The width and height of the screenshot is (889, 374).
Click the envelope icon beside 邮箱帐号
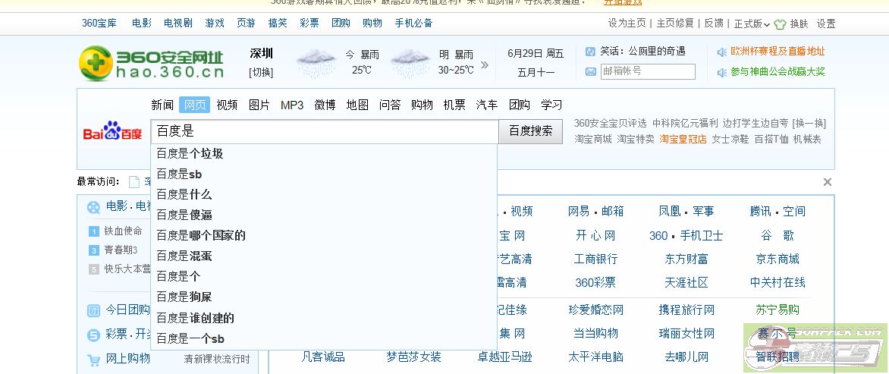pyautogui.click(x=591, y=72)
